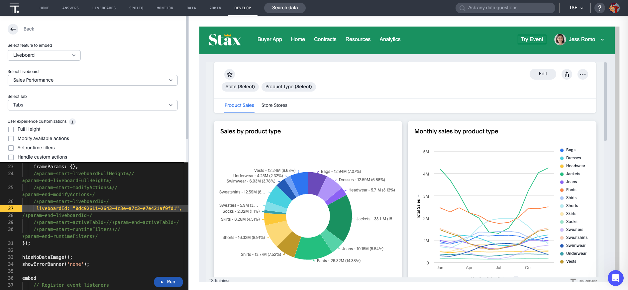The image size is (628, 290).
Task: Toggle Set runtime filters checkbox
Action: pos(11,148)
